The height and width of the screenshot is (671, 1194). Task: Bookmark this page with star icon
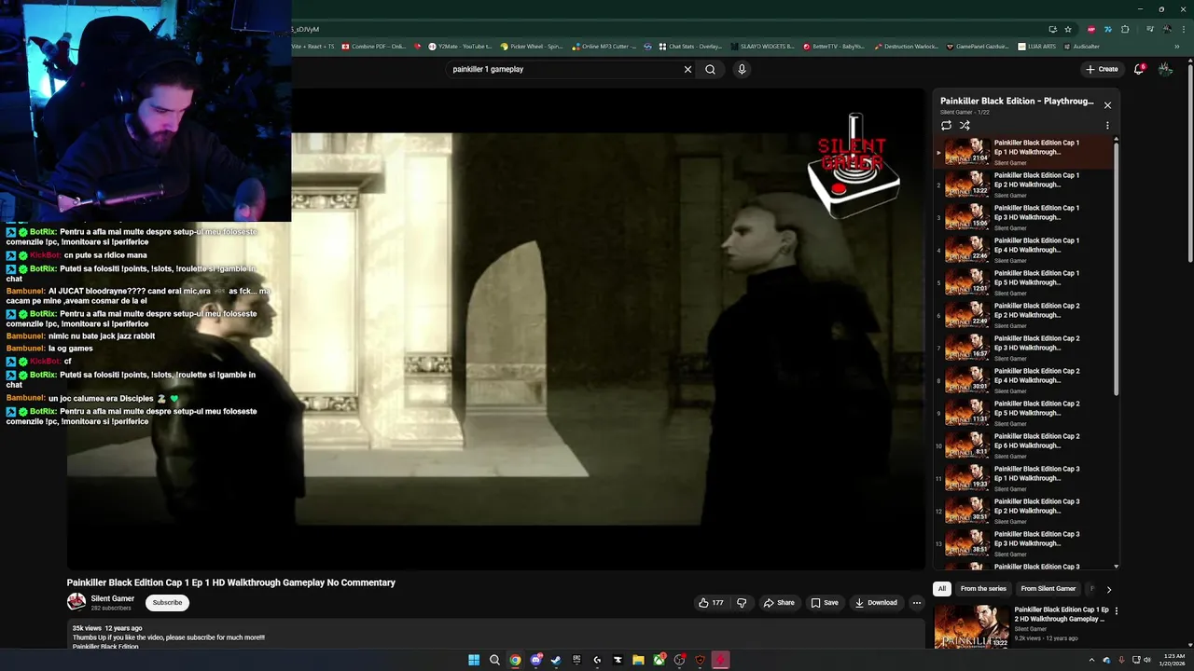coord(1068,29)
